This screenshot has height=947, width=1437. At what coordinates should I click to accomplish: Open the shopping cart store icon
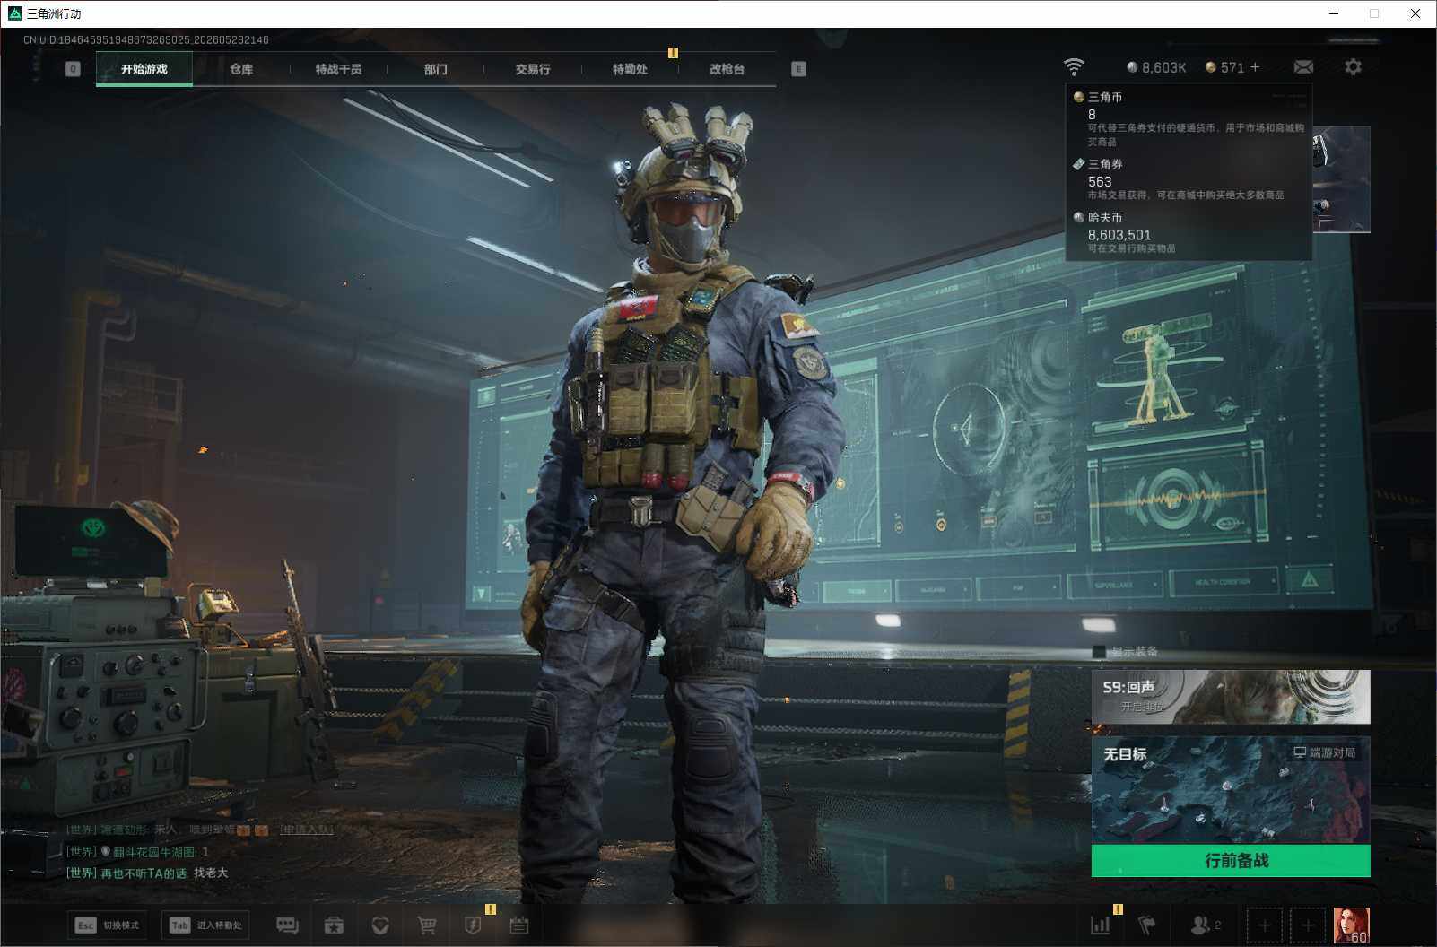pyautogui.click(x=427, y=925)
